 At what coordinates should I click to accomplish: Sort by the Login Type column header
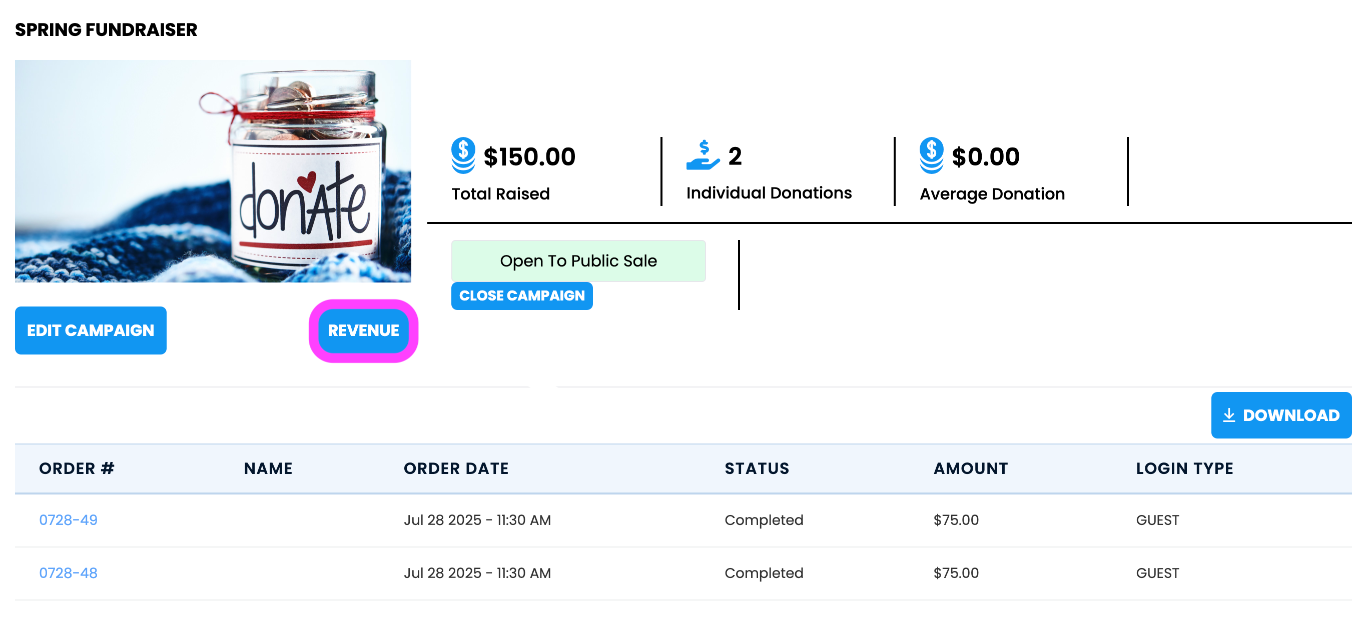[1184, 468]
